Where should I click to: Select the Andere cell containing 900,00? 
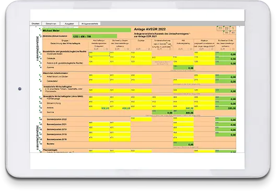coord(99,108)
